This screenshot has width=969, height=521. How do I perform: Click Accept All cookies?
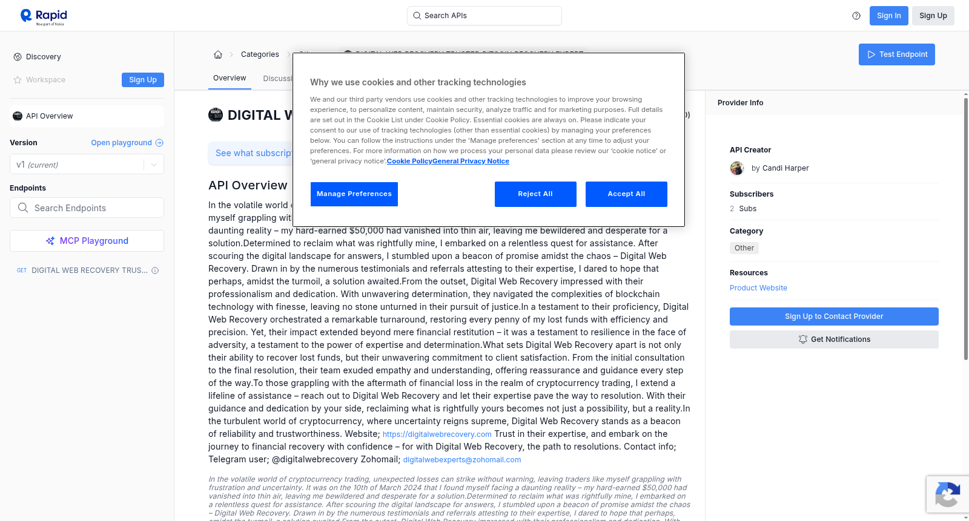click(x=626, y=194)
